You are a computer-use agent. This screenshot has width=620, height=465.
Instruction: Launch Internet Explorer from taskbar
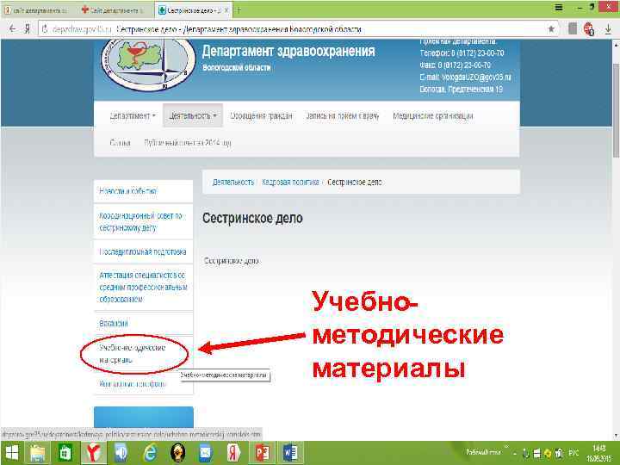point(150,453)
